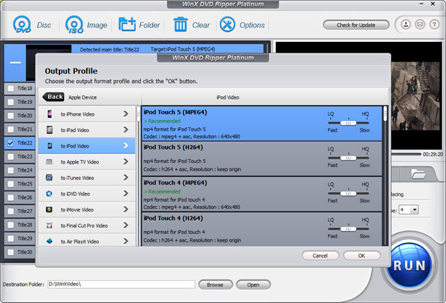The width and height of the screenshot is (446, 303).
Task: Adjust iPod Touch 4 (MPEG4) quality slider
Action: (348, 193)
